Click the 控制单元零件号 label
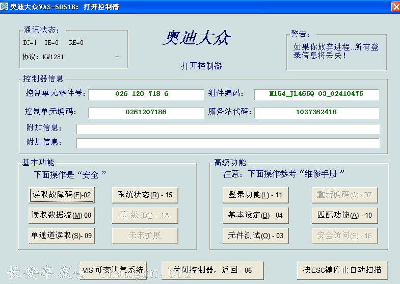Viewport: 400px width, 284px height. pyautogui.click(x=56, y=93)
